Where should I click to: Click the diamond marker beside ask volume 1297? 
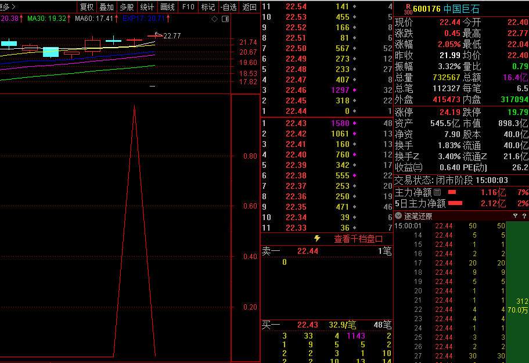(355, 90)
